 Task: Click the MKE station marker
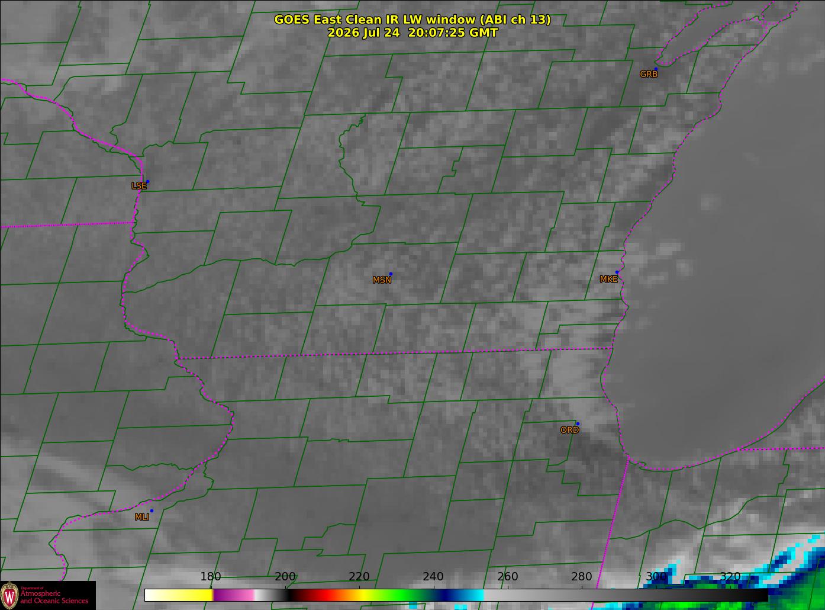click(x=617, y=272)
